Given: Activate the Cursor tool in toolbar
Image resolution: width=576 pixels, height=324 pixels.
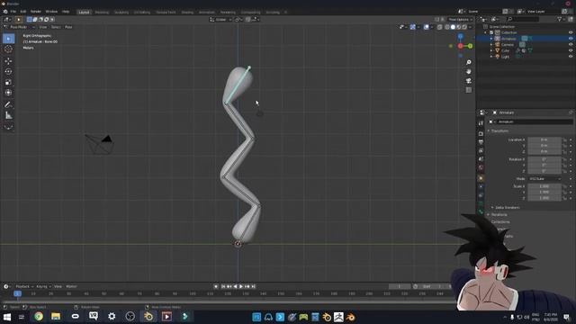Looking at the screenshot, I should click(8, 49).
